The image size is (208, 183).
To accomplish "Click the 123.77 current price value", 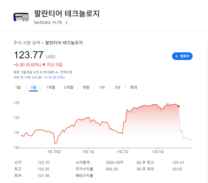I will pyautogui.click(x=29, y=55).
